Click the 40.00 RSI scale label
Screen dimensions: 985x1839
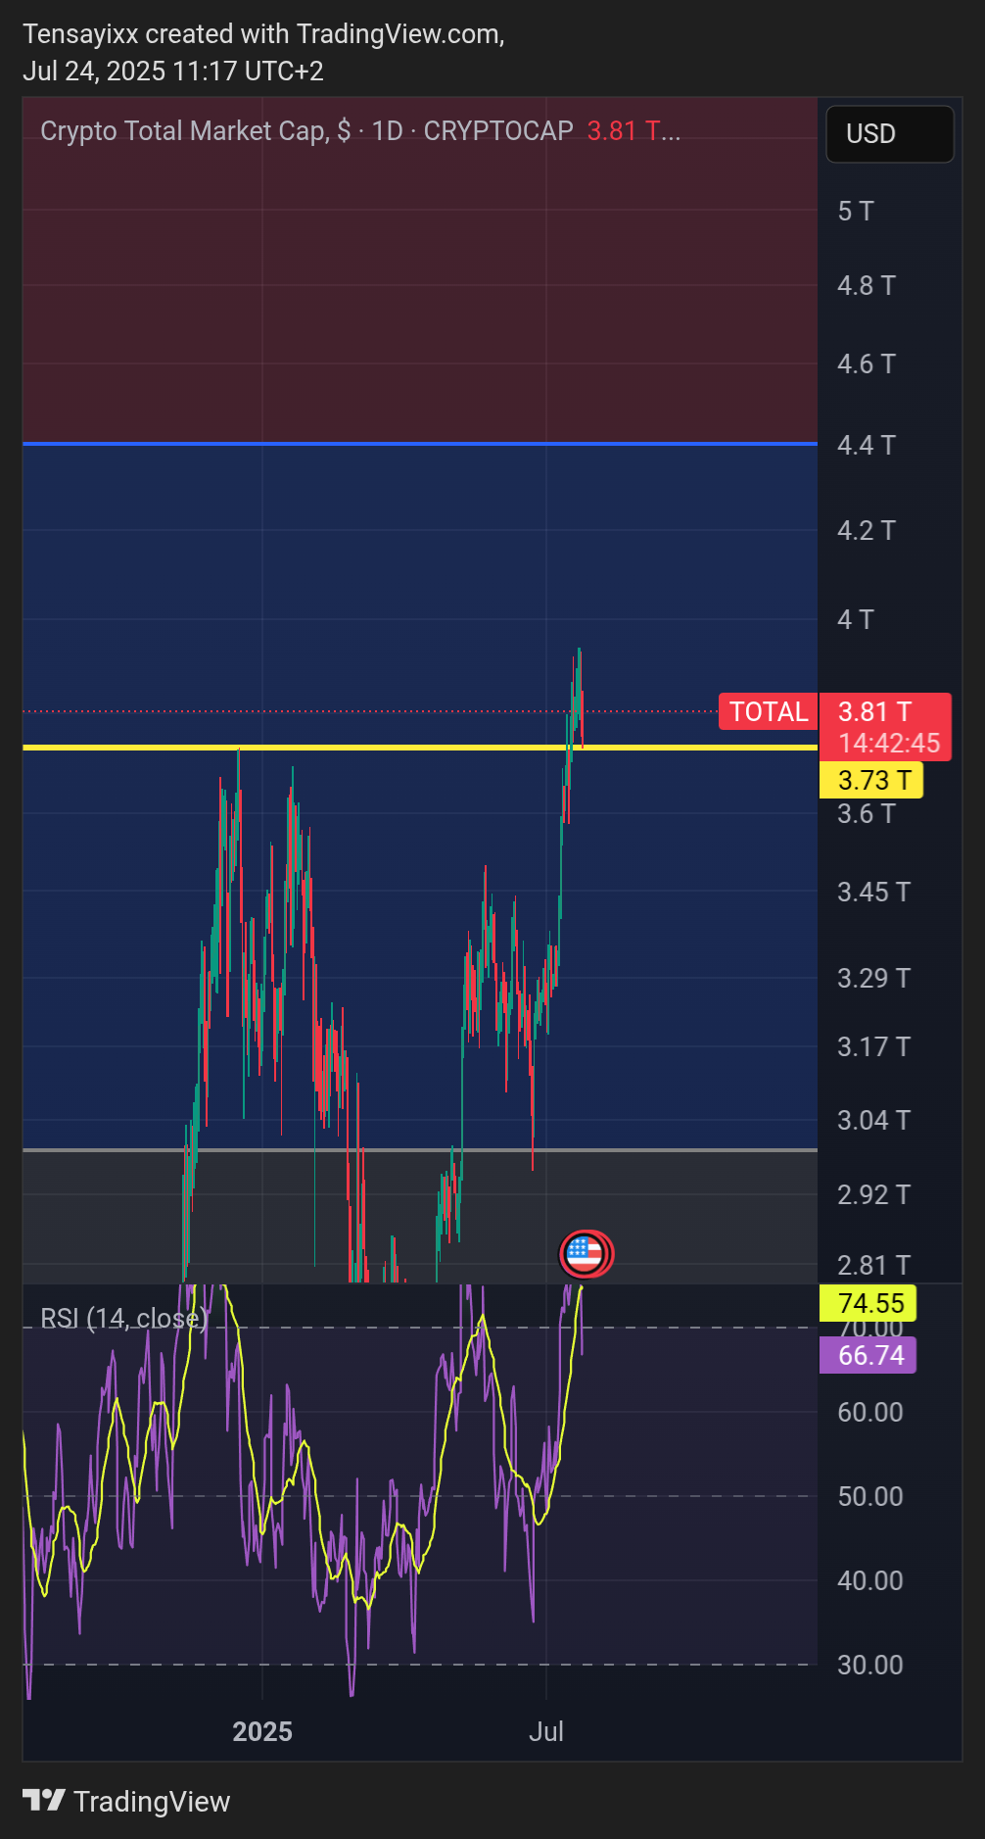870,1580
